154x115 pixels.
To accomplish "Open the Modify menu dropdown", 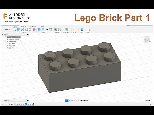I will coord(45,32).
